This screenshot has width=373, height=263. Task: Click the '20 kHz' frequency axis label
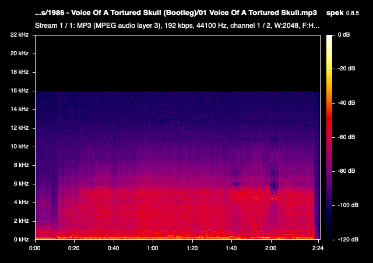[x=19, y=54]
